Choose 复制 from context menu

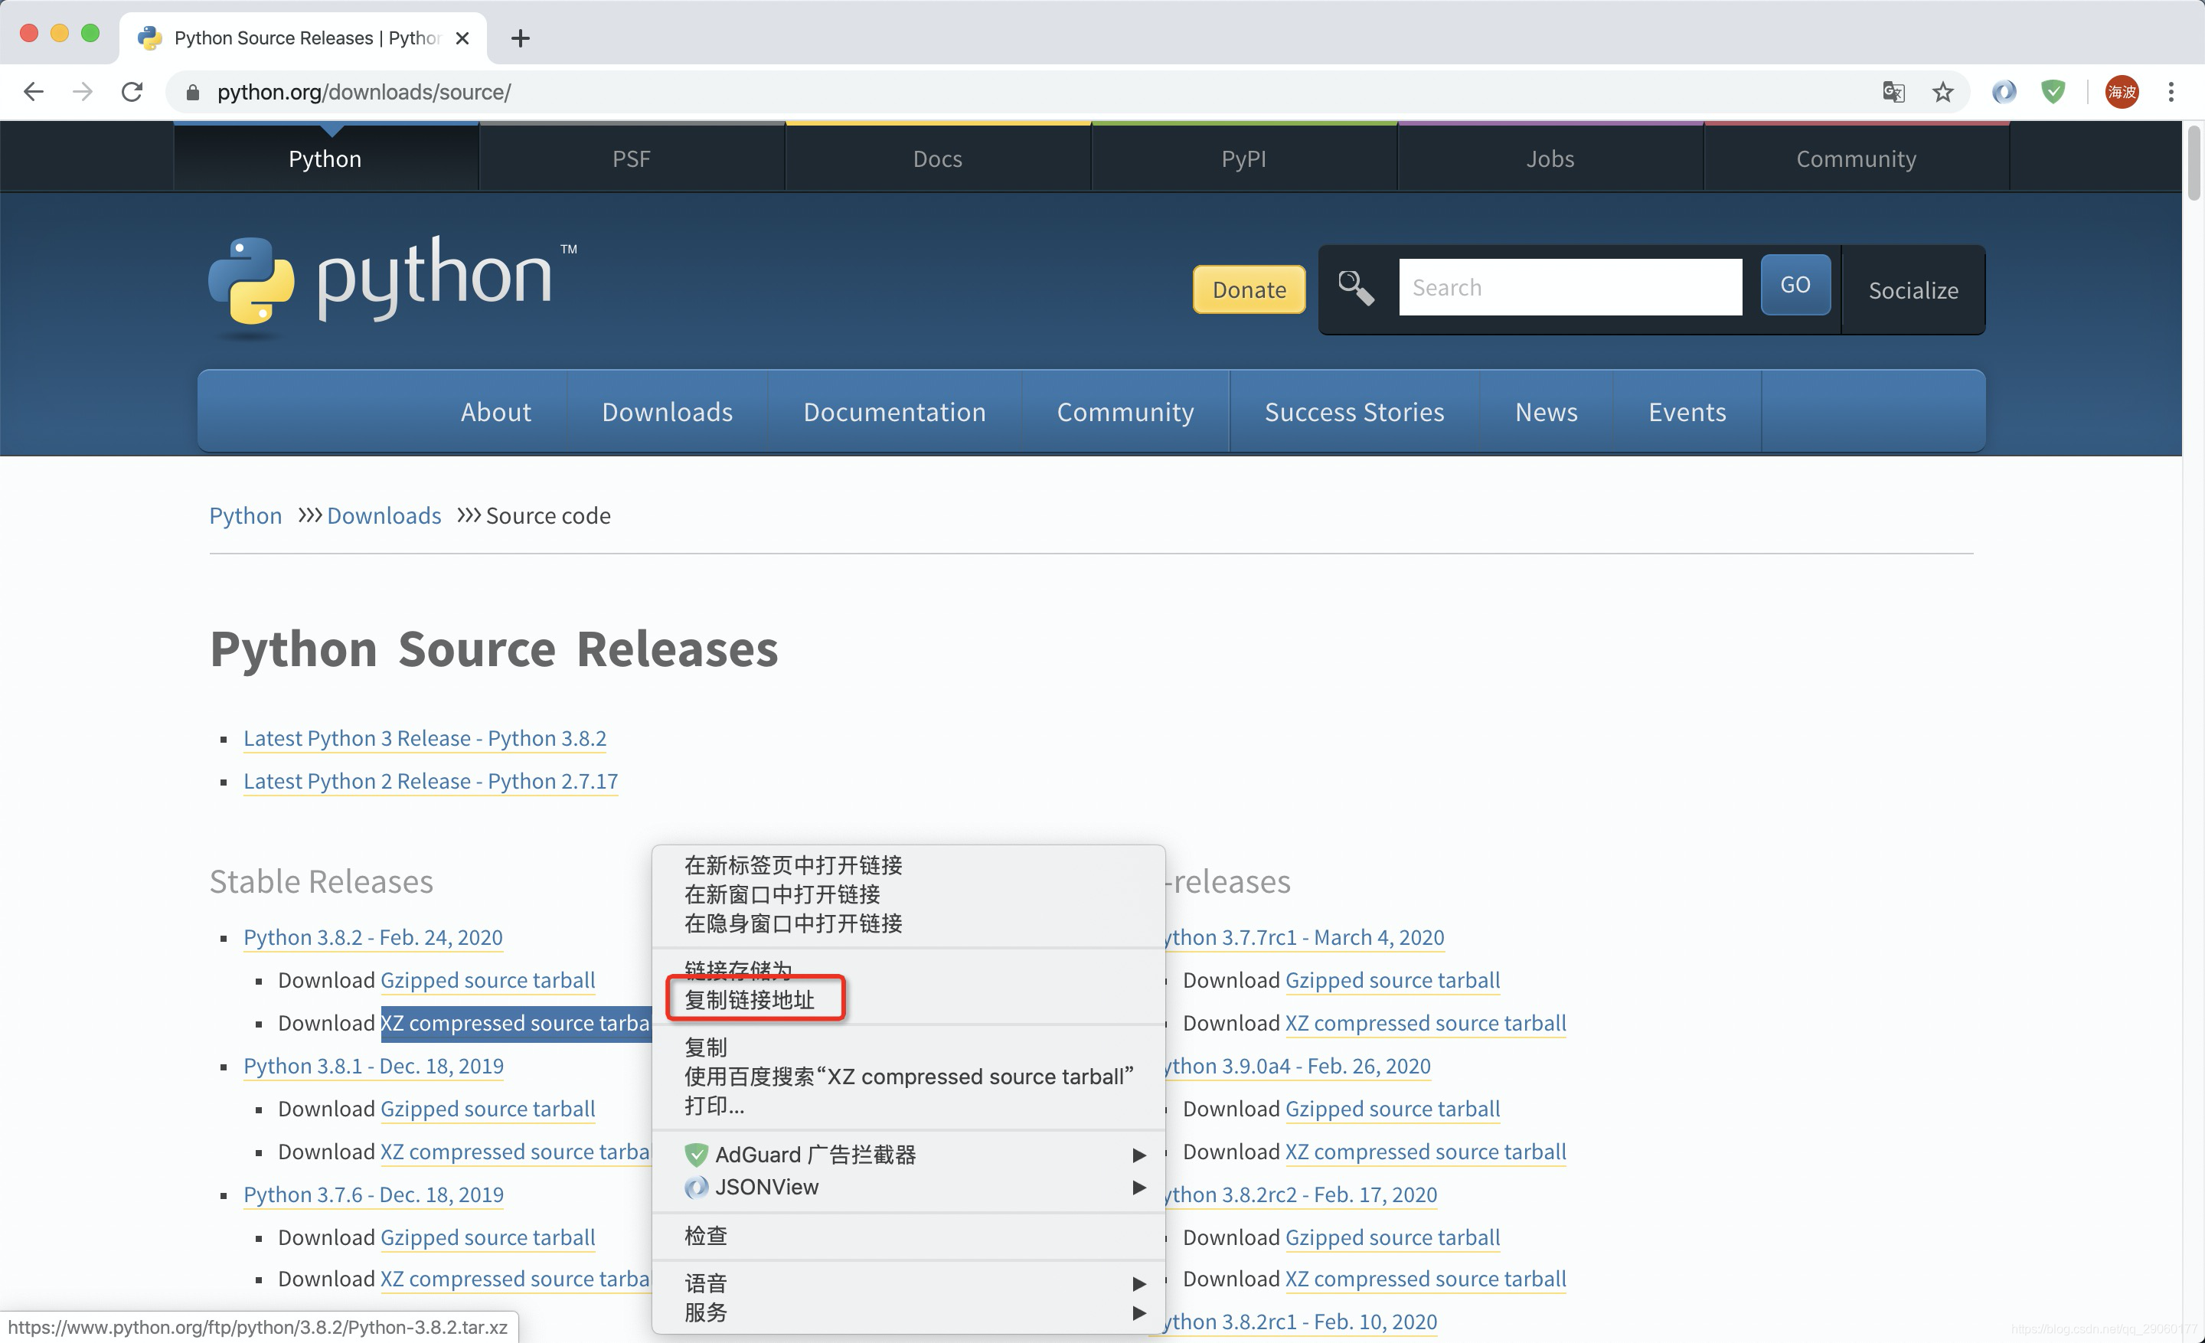tap(908, 1047)
